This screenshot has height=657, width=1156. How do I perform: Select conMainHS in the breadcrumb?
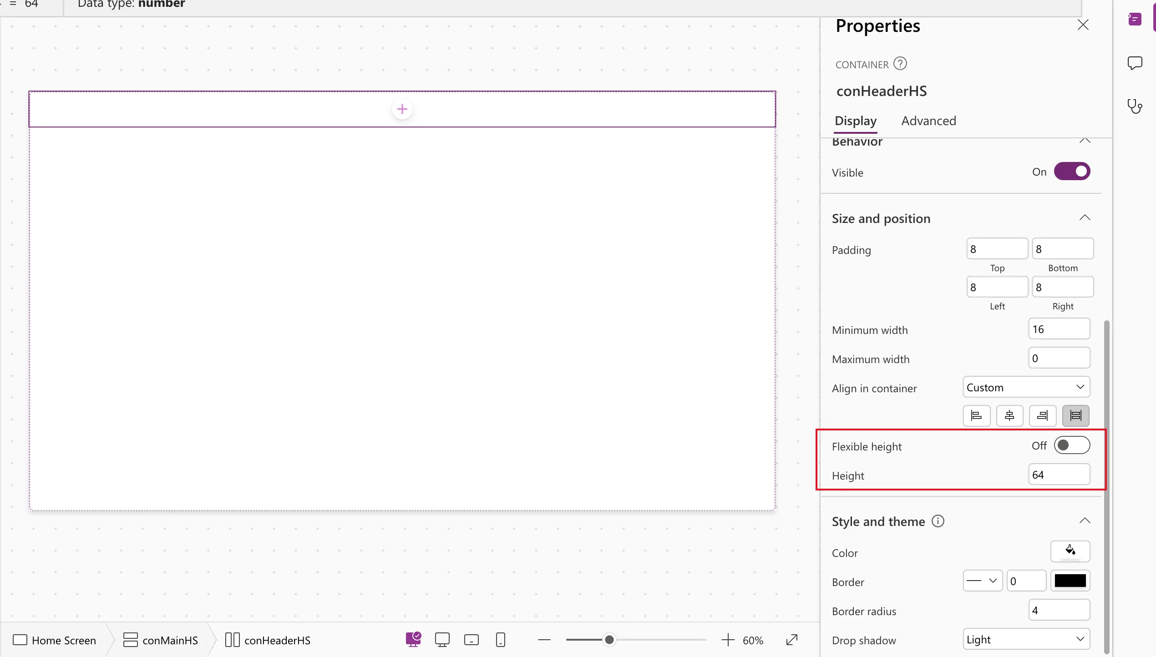[161, 640]
